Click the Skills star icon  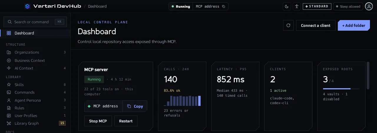pyautogui.click(x=9, y=85)
